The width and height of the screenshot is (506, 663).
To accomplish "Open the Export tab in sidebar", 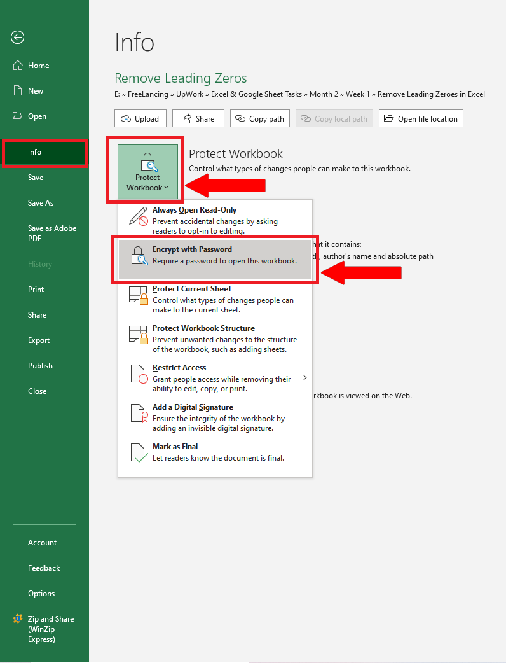I will [39, 340].
